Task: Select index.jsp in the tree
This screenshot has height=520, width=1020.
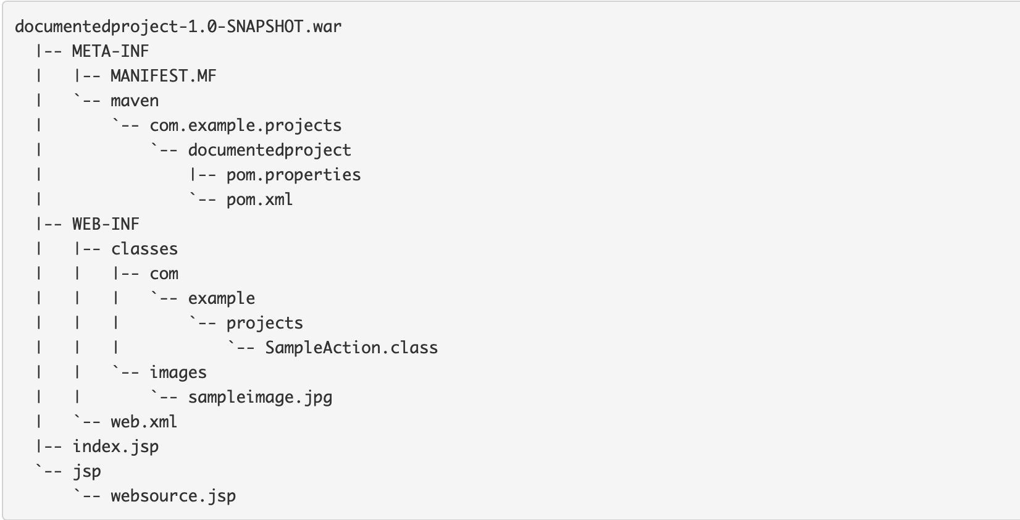Action: pyautogui.click(x=115, y=447)
